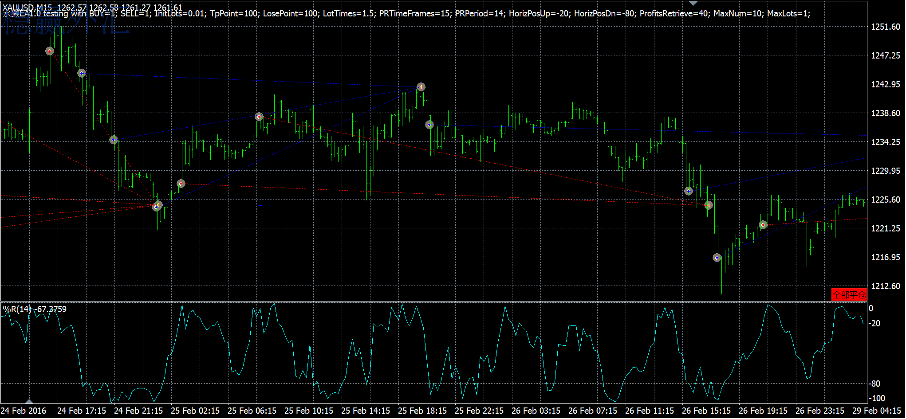Click the 1234.25 price axis label
Viewport: 906px width, 419px height.
[886, 142]
